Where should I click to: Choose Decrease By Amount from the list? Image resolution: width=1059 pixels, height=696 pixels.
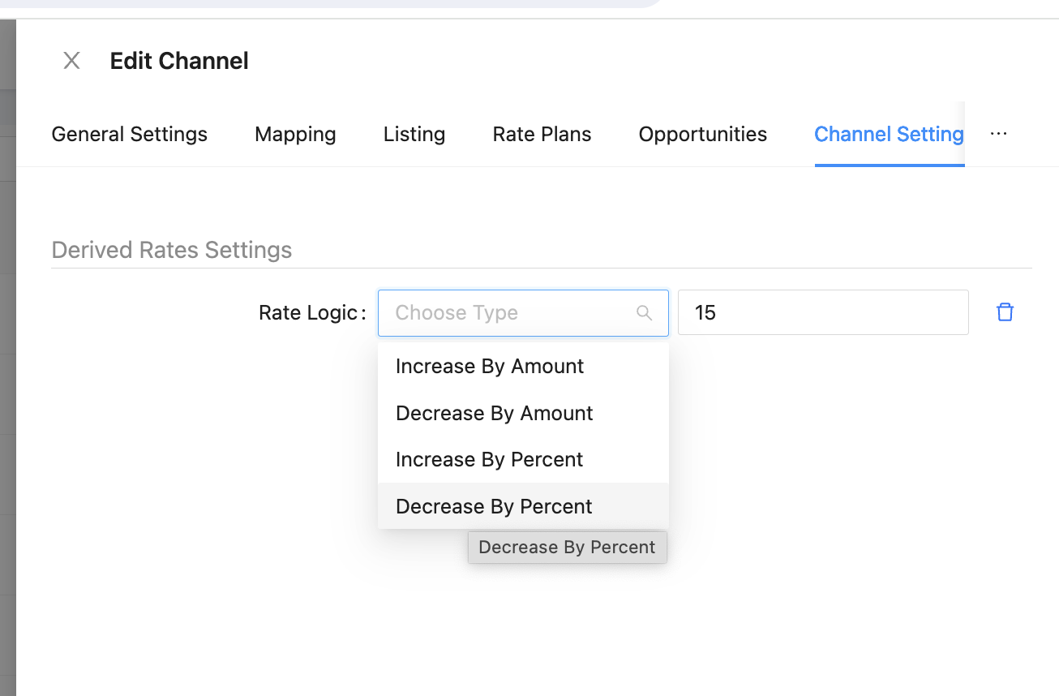(x=495, y=414)
